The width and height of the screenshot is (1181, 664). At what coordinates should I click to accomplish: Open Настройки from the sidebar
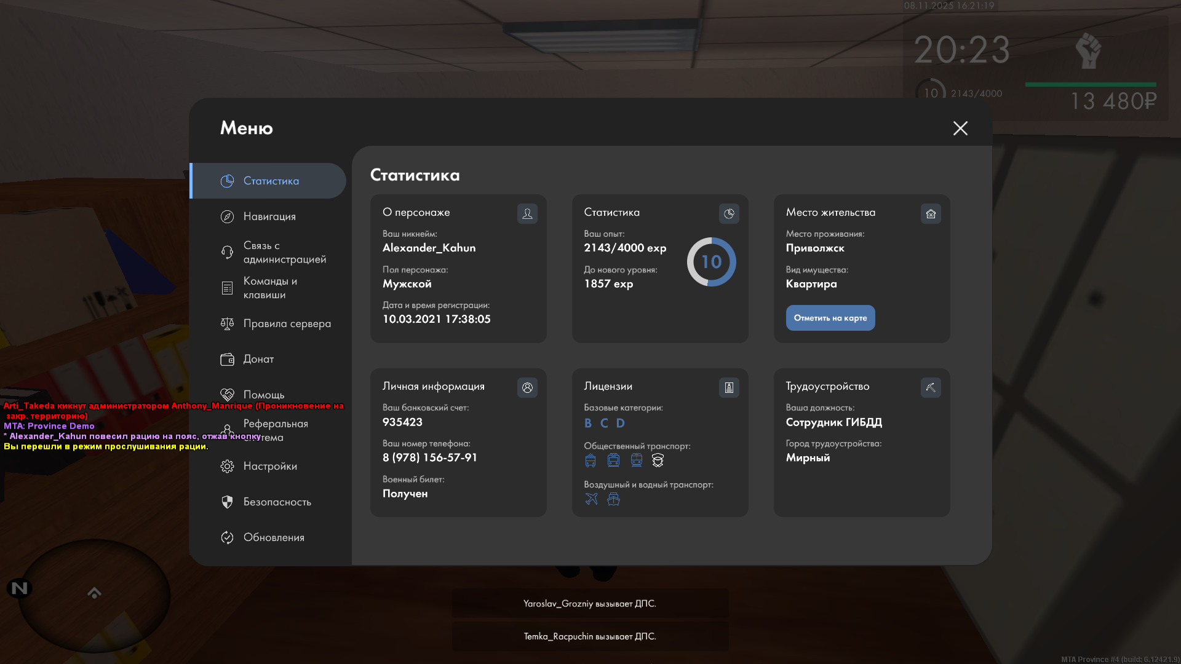coord(270,466)
